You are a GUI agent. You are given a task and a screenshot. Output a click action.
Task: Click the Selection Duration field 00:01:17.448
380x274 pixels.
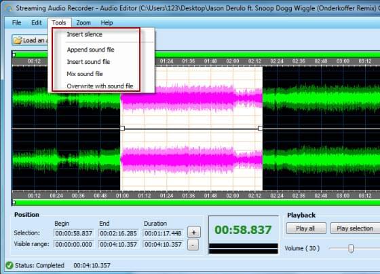click(x=163, y=233)
